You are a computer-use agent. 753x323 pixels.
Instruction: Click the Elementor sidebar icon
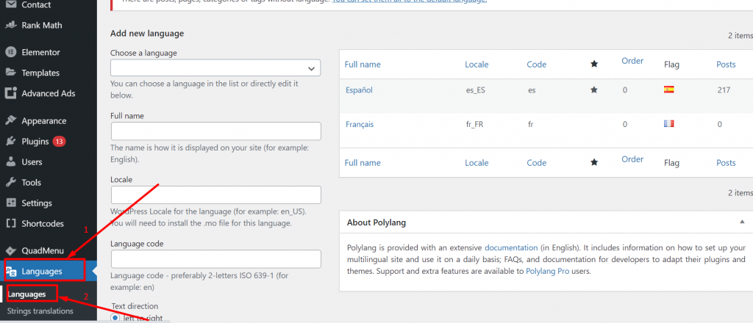pos(10,52)
